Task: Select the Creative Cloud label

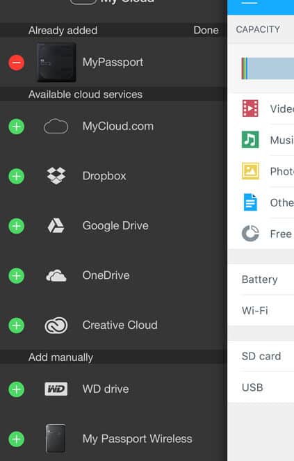Action: (x=120, y=325)
